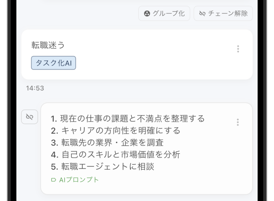This screenshot has width=274, height=201.
Task: Open the task list card's three-dot menu
Action: [238, 122]
